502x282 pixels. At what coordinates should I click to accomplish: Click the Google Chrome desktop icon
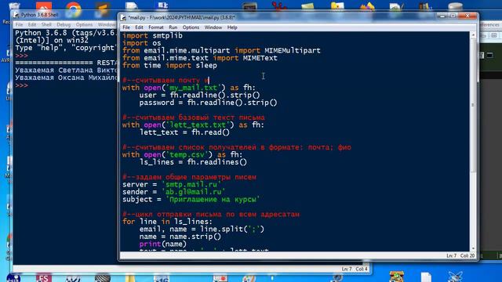[73, 9]
